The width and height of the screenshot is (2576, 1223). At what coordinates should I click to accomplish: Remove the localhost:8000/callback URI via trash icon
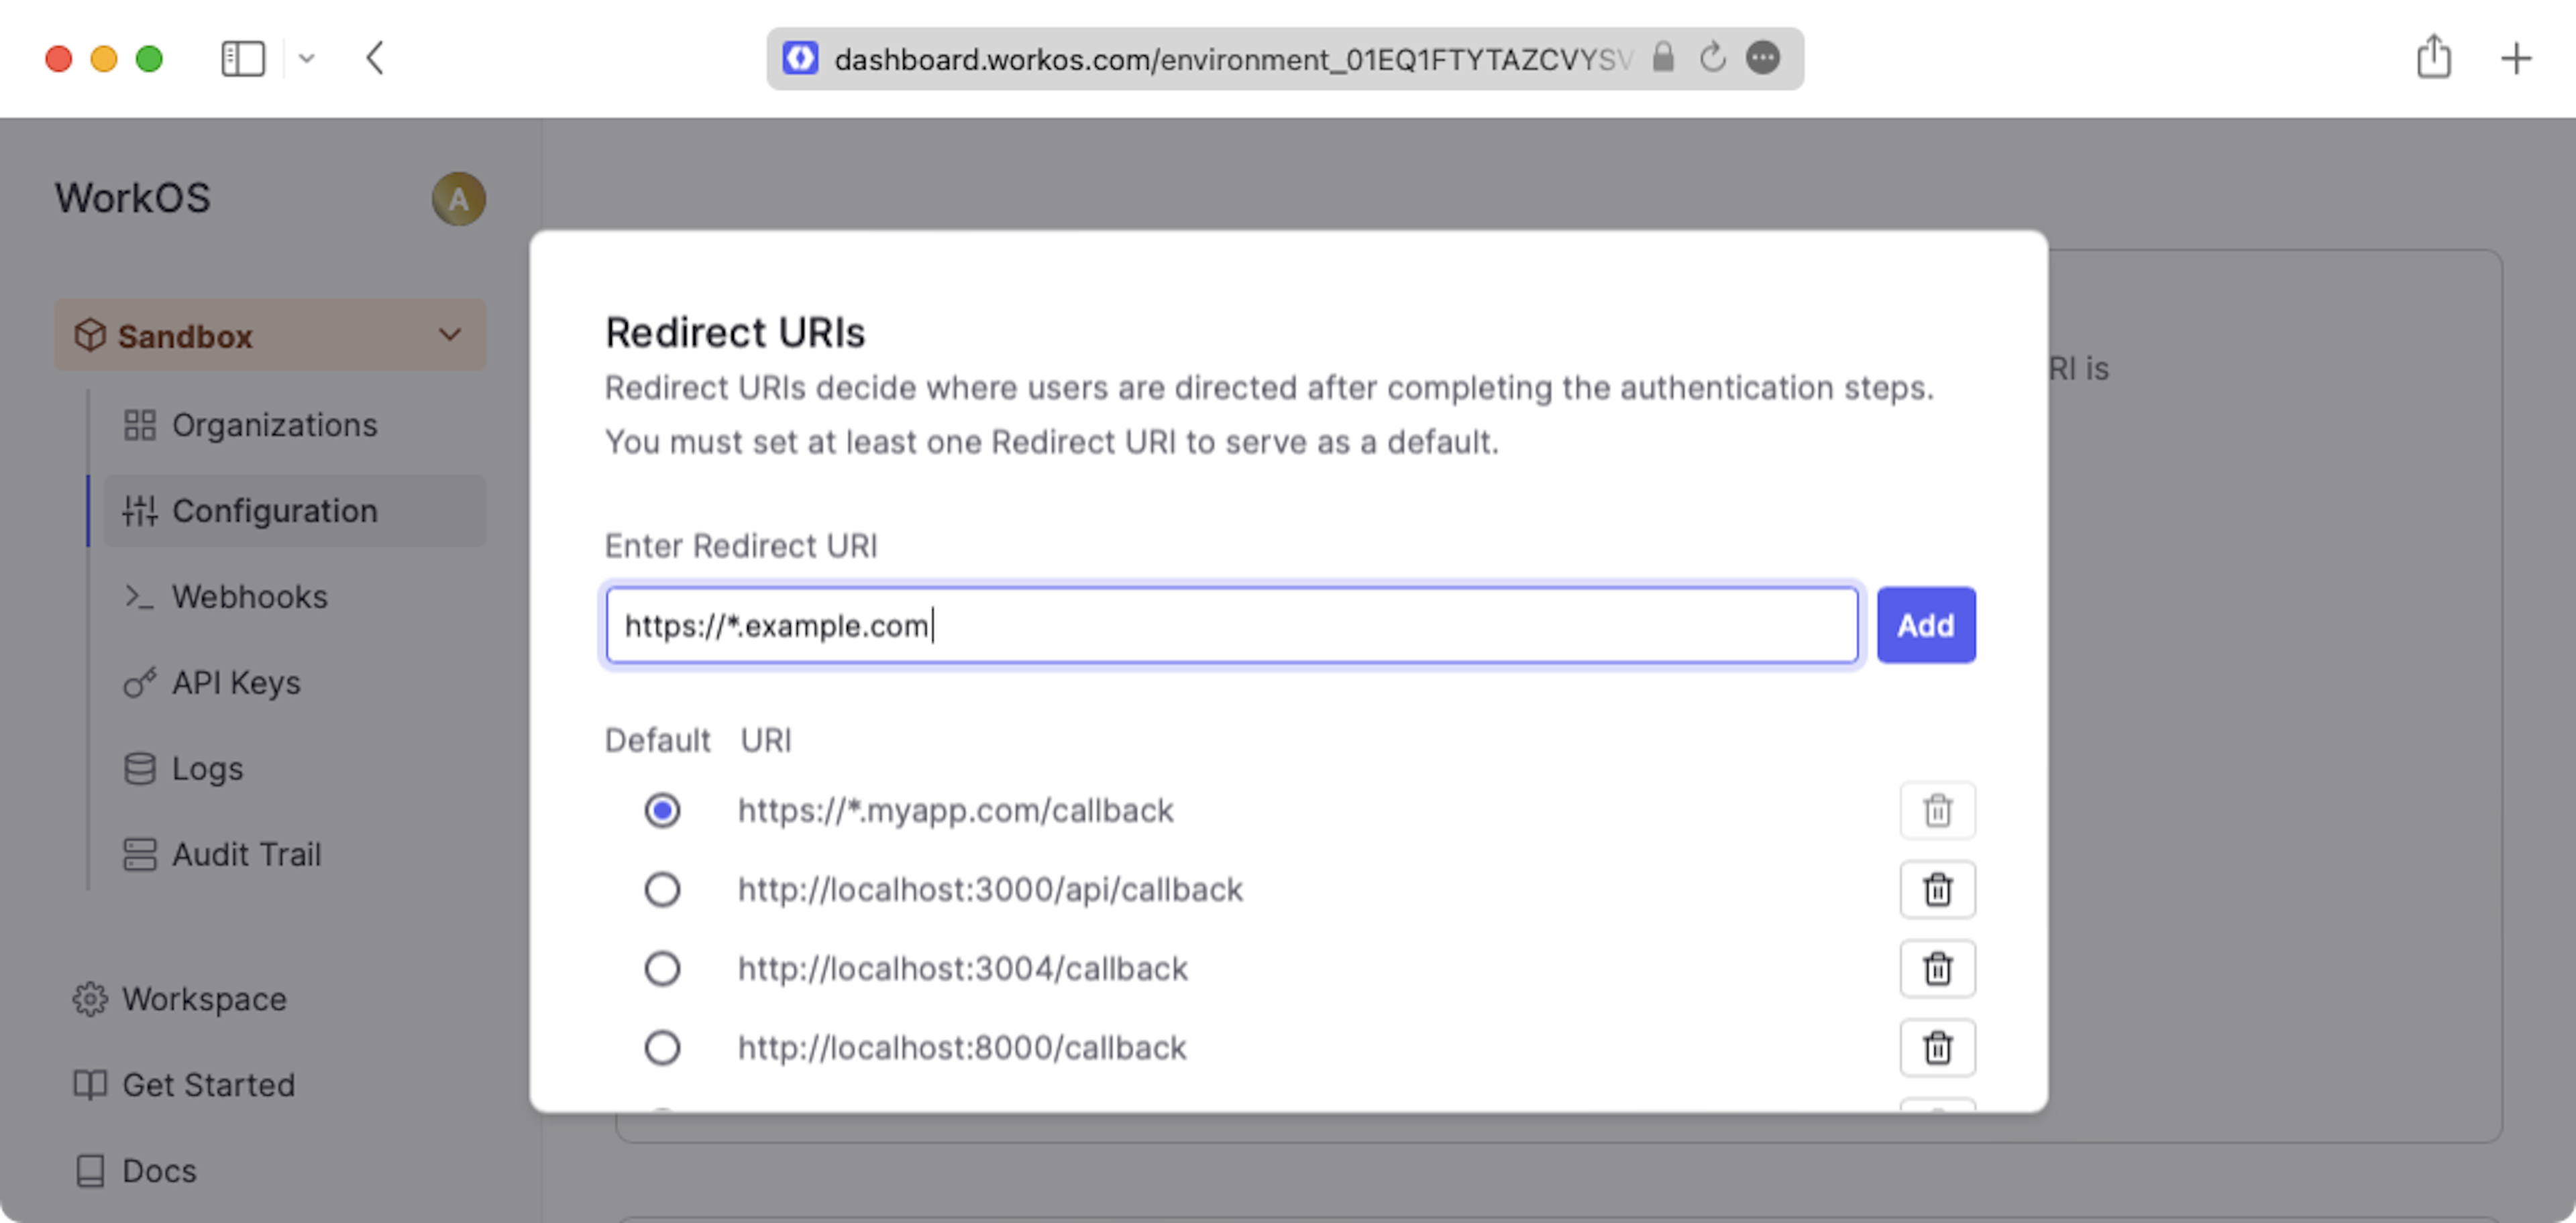(x=1937, y=1047)
